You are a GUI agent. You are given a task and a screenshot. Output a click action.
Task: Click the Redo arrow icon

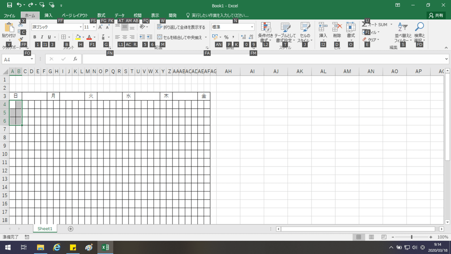(x=30, y=5)
